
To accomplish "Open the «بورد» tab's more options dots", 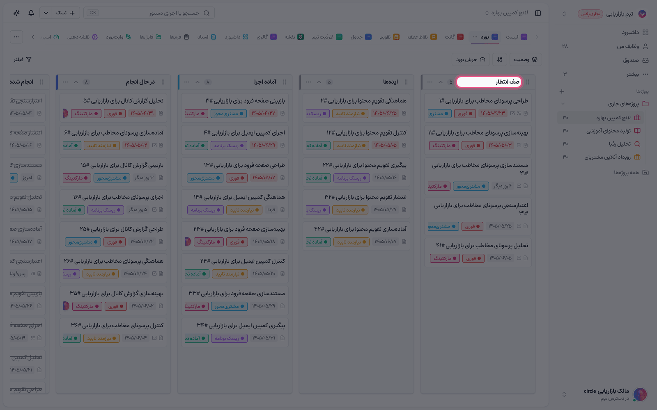I will pos(475,37).
